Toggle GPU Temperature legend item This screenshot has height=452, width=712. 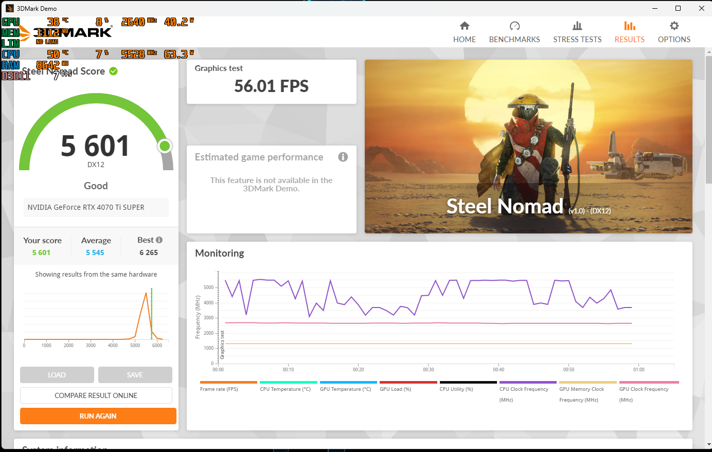point(348,386)
